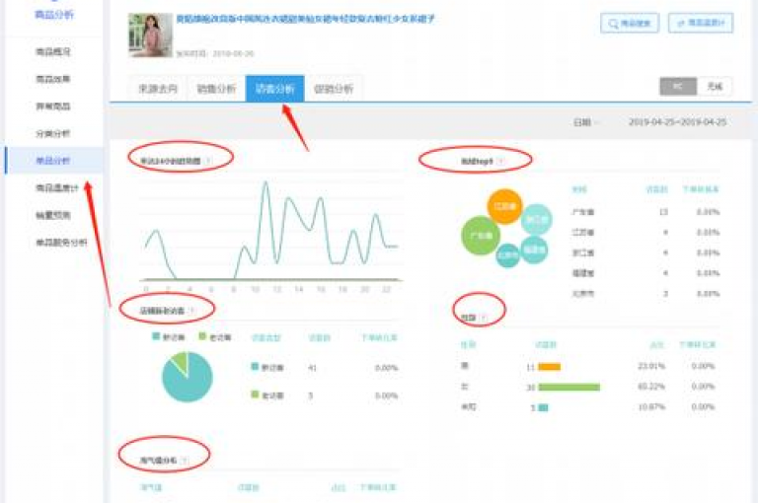Open 商品概况 in the sidebar
This screenshot has width=758, height=503.
coord(53,51)
